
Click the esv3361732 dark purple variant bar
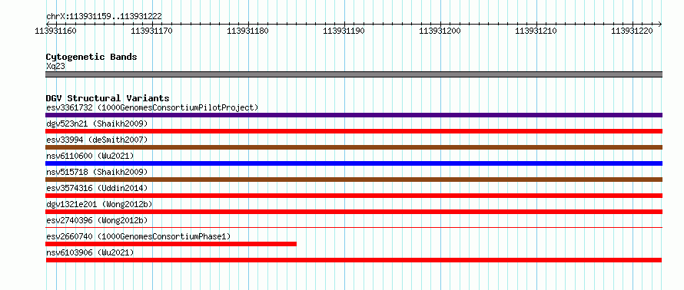(x=354, y=115)
